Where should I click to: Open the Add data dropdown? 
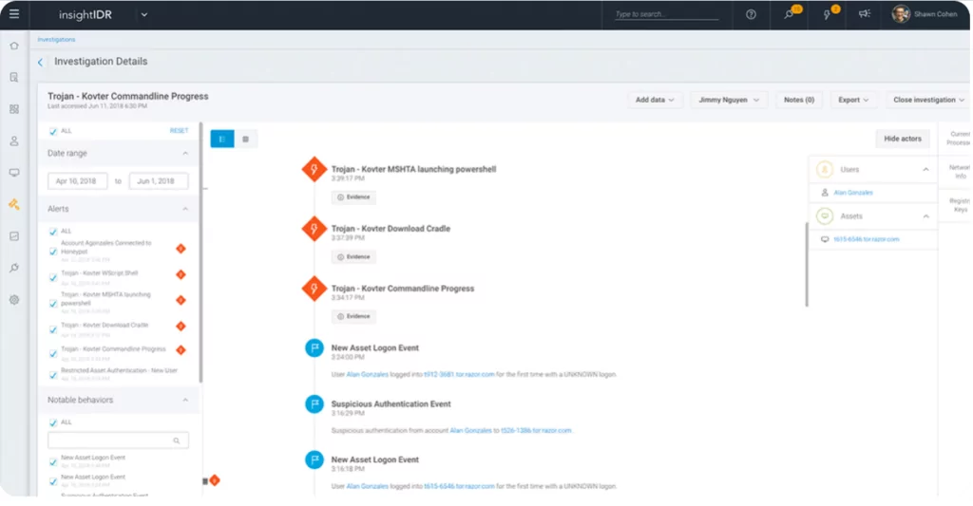(655, 100)
